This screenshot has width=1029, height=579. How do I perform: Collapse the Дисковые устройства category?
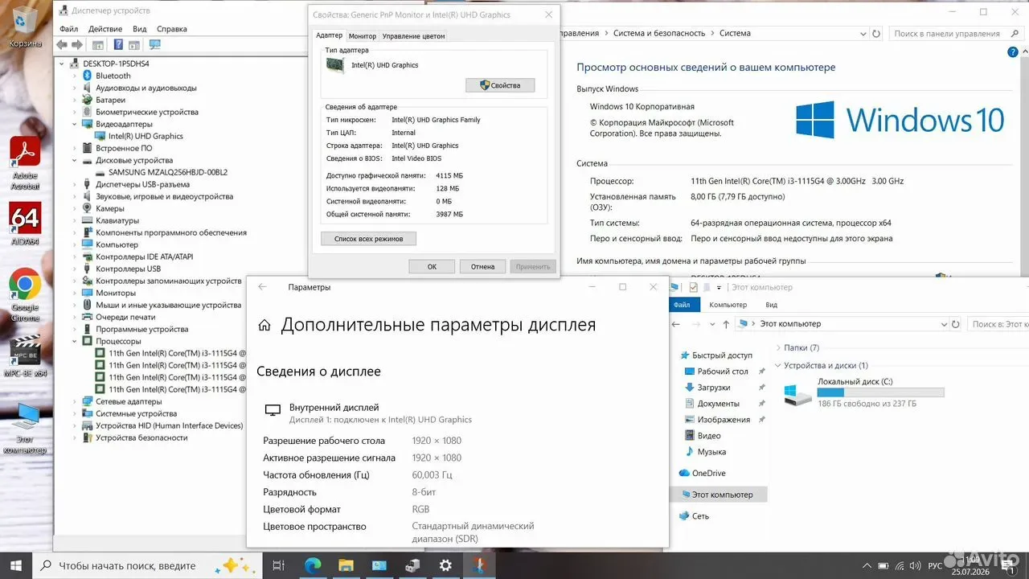(75, 160)
